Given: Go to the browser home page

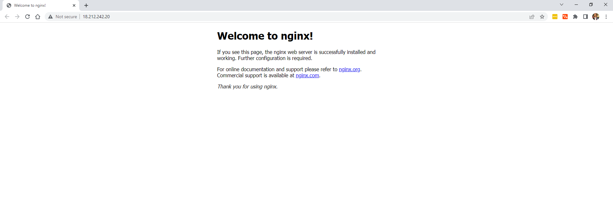Looking at the screenshot, I should click(38, 17).
